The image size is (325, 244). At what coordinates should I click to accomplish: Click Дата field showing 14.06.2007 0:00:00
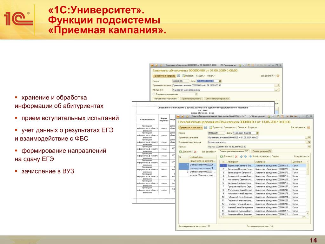[x=244, y=133]
